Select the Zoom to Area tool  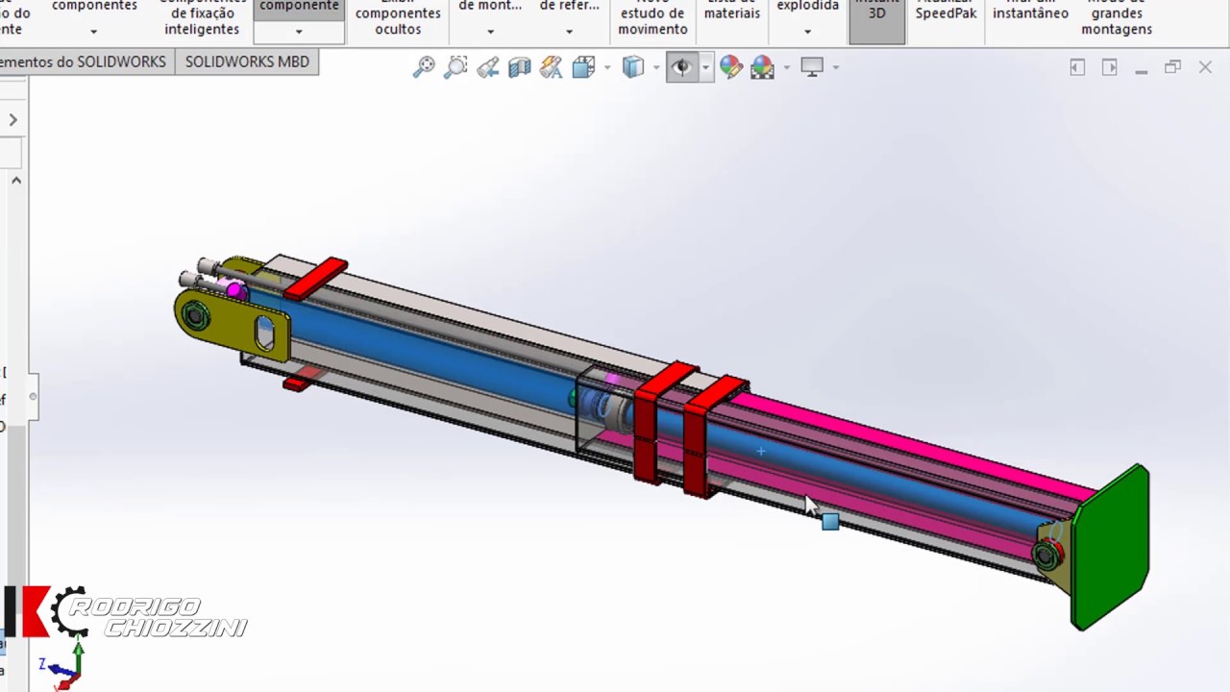[x=455, y=67]
